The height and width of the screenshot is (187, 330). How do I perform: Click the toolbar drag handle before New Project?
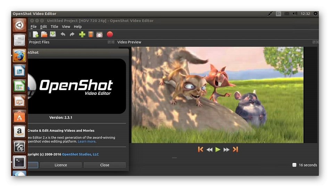point(30,34)
